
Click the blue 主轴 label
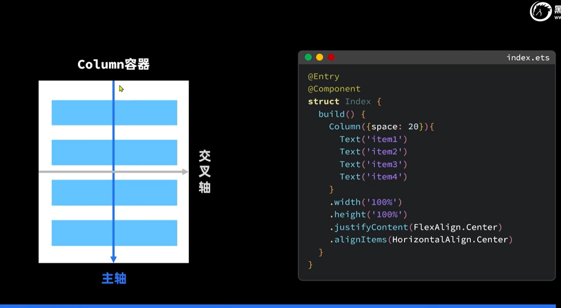tap(114, 278)
